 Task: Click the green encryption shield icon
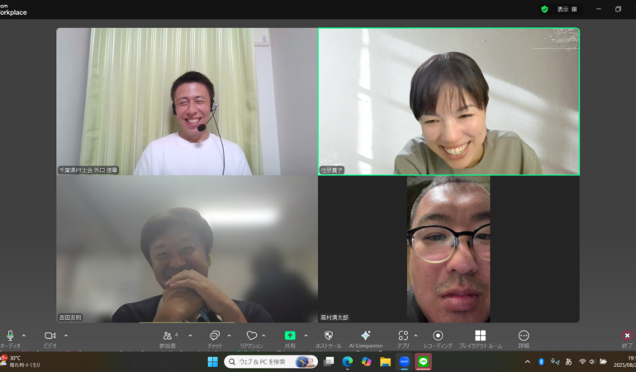coord(544,9)
